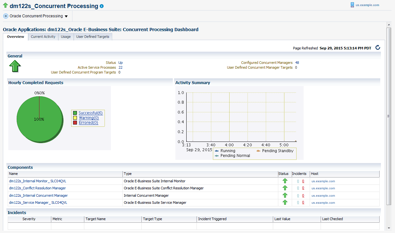Click the red Errored color swatch
This screenshot has height=233, width=395.
75,123
